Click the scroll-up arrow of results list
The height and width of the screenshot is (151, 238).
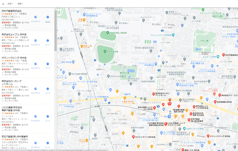[55, 9]
